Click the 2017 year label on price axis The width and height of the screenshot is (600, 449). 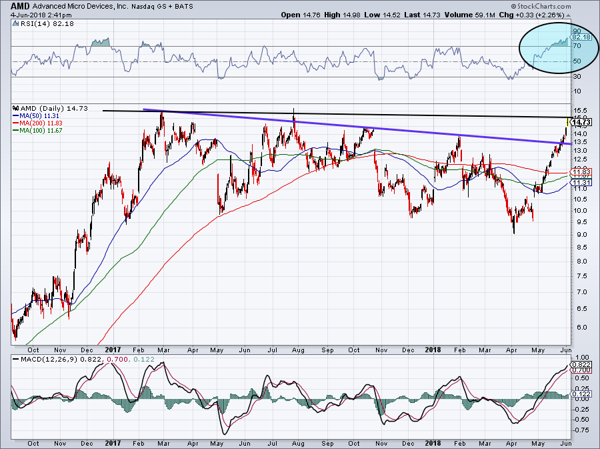(112, 348)
